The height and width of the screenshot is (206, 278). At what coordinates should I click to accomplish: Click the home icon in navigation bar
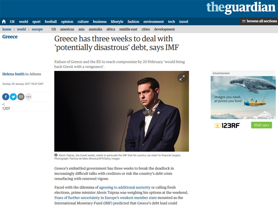(4, 22)
